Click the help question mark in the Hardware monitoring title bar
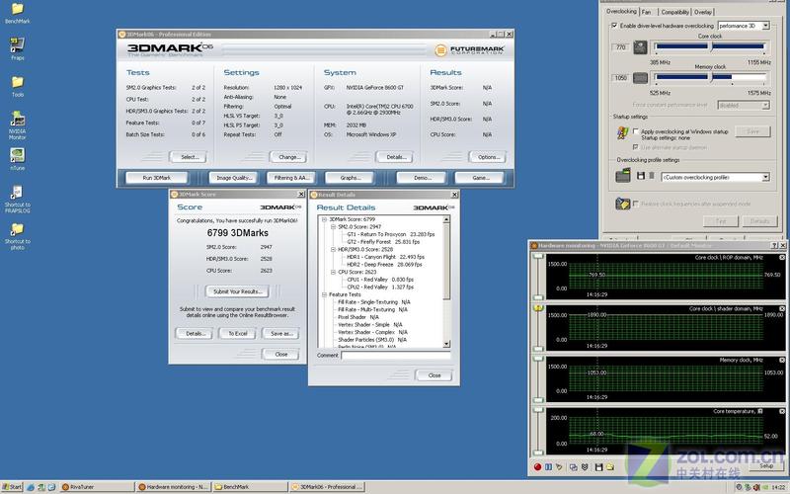Screen dimensions: 790x494 point(774,245)
